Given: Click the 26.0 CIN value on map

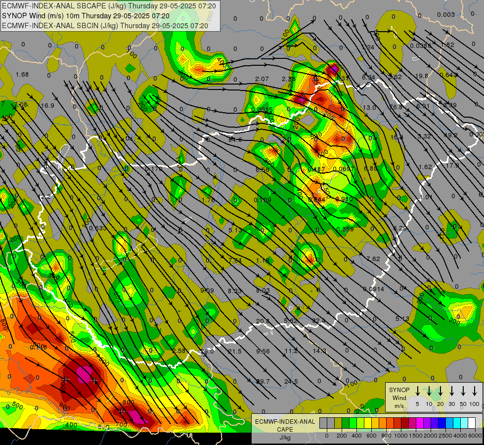Looking at the screenshot, I should click(207, 352).
